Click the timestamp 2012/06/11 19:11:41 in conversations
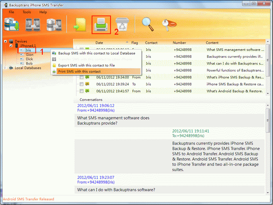Screen dimensions: 273x205 tap(191, 131)
